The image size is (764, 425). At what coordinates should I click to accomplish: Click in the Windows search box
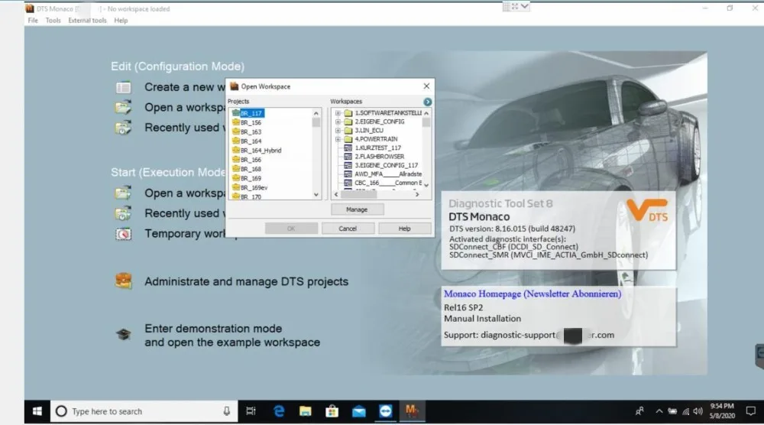pos(144,411)
